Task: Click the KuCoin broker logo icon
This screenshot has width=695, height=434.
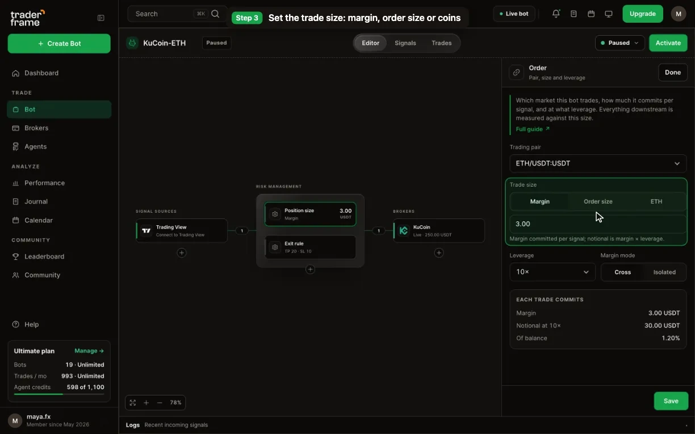Action: (x=404, y=230)
